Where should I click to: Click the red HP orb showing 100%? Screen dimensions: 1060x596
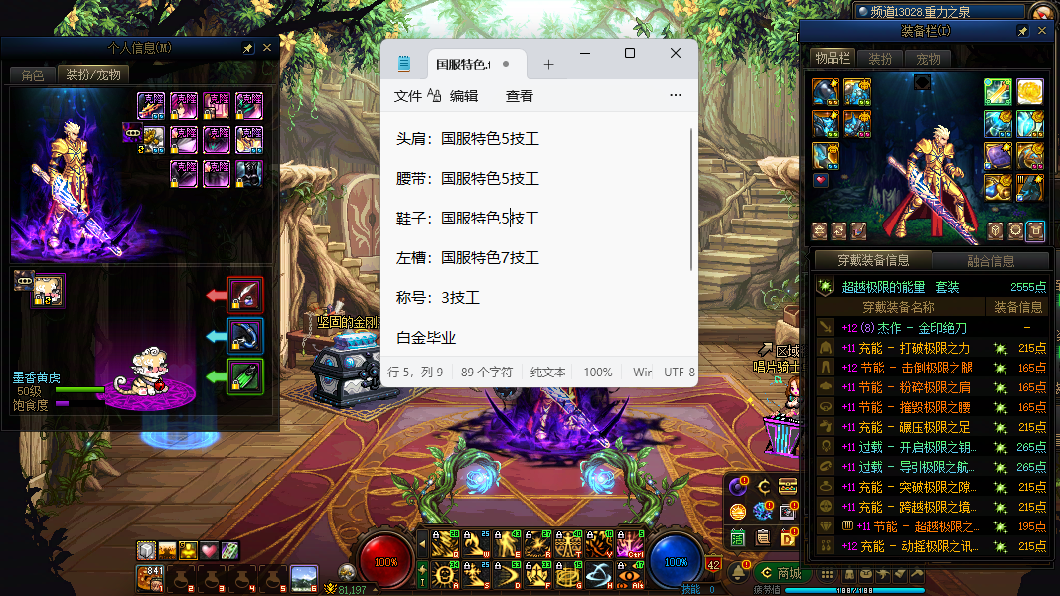(385, 561)
